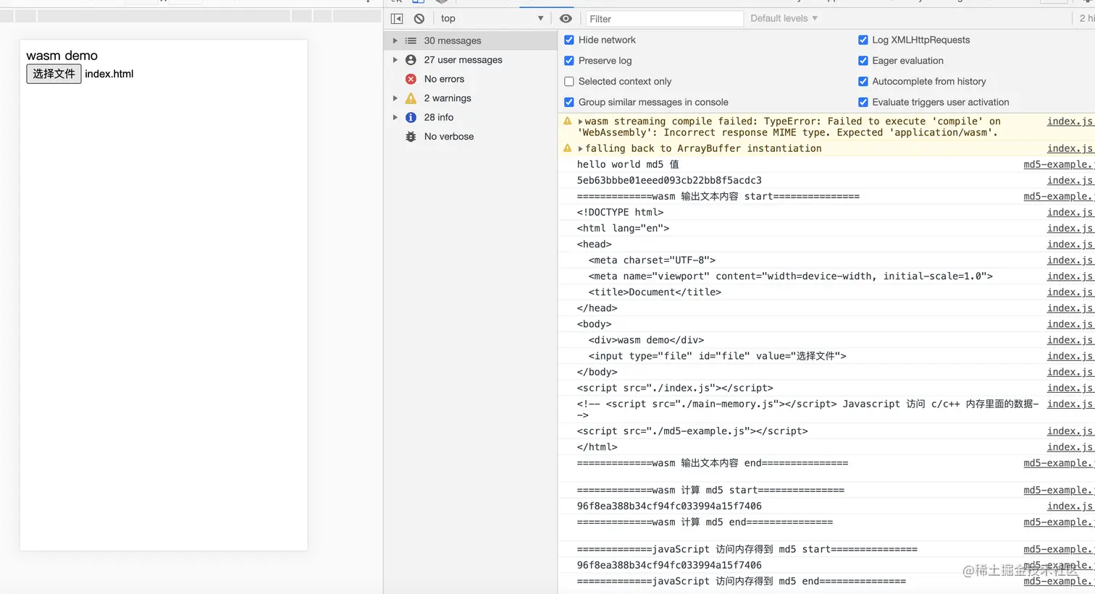Click the script src="./index.js" log line
The image size is (1095, 594).
click(x=675, y=388)
